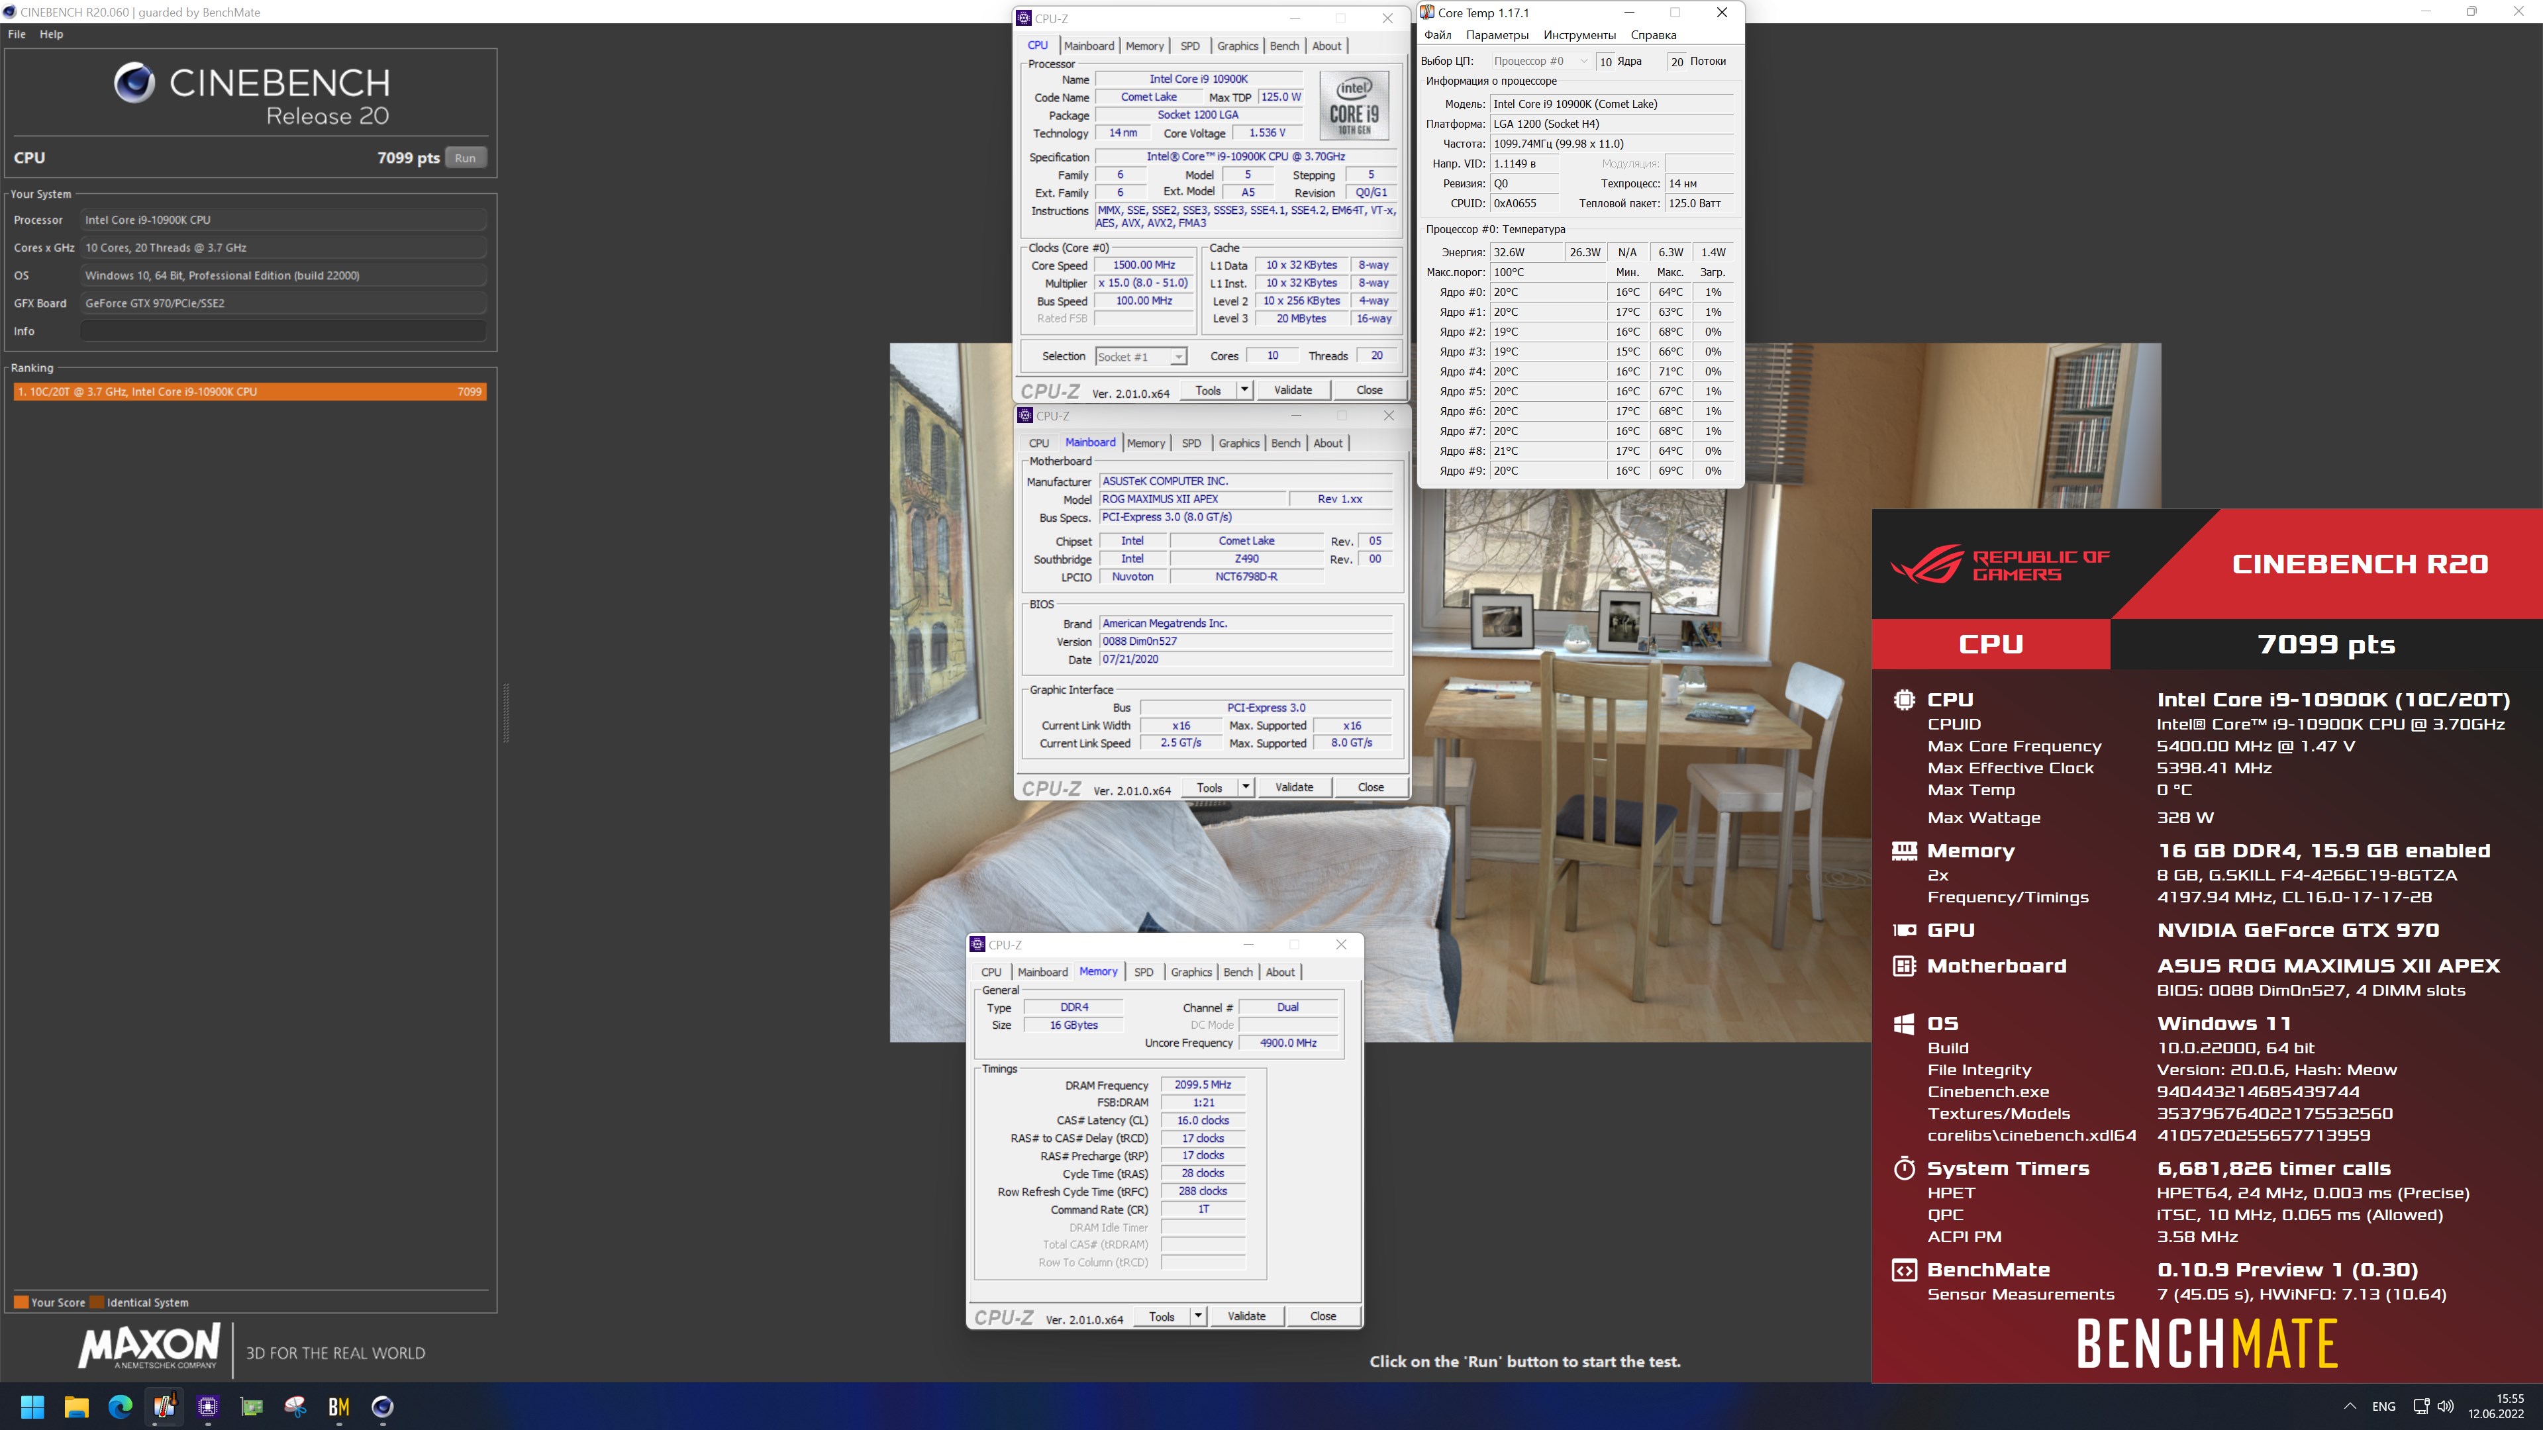Click the BenchMate Memory section icon

coord(1905,851)
